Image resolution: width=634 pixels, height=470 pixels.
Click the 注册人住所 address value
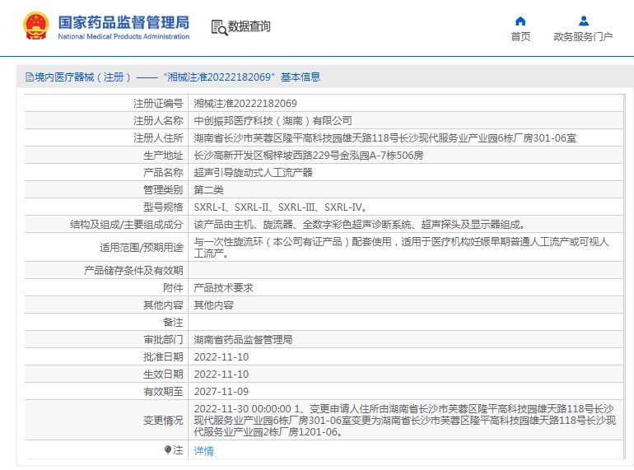point(385,138)
